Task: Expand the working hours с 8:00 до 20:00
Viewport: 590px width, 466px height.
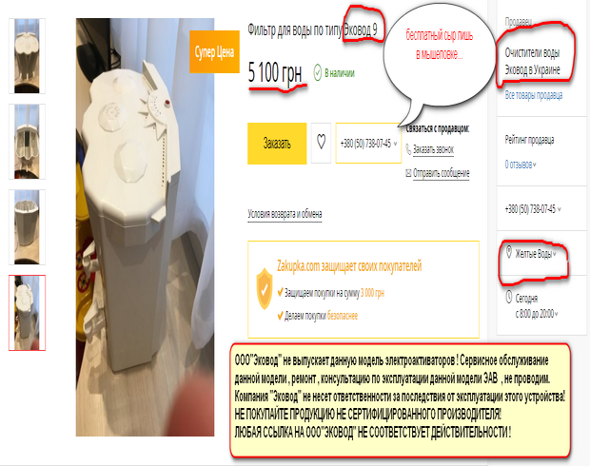Action: pyautogui.click(x=556, y=314)
